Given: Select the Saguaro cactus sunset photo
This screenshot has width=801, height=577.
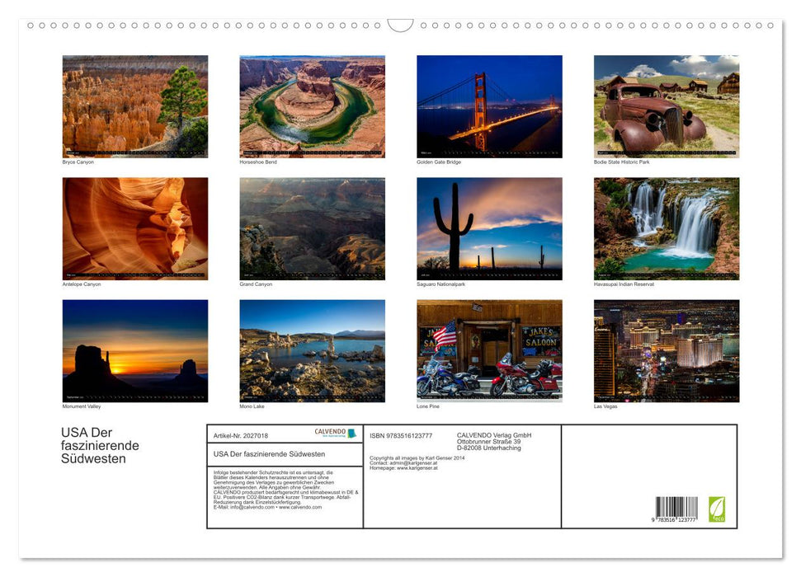Looking at the screenshot, I should (489, 228).
